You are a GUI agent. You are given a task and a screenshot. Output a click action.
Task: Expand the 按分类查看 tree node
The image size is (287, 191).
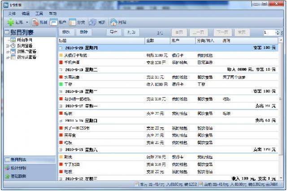tap(7, 57)
